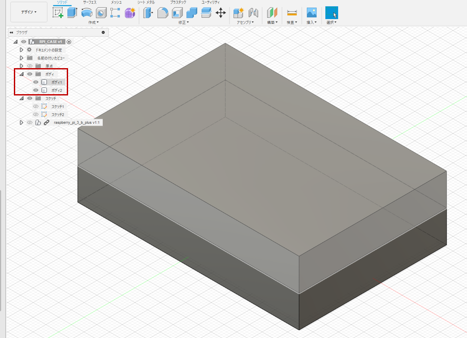
Task: Select the Extrude tool icon
Action: (x=72, y=13)
